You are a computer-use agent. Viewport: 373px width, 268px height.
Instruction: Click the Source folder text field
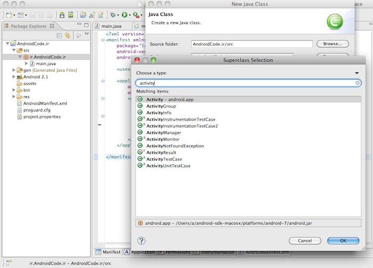[252, 44]
